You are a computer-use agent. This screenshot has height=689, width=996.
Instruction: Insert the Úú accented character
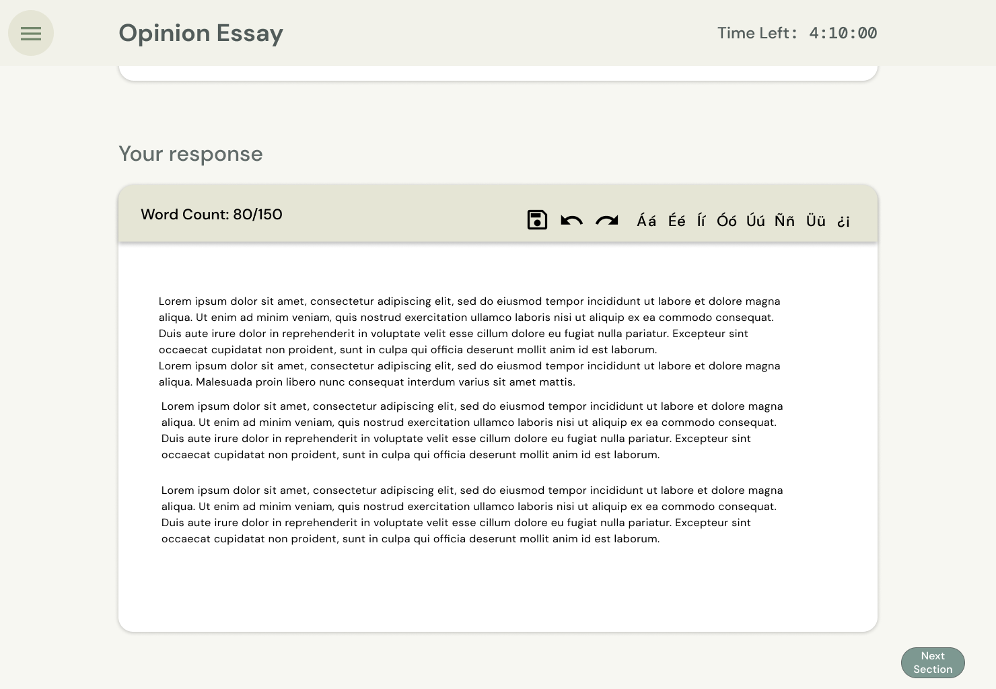tap(755, 221)
